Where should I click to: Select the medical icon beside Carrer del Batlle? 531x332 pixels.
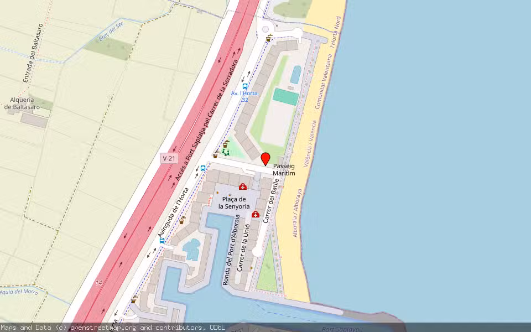255,214
